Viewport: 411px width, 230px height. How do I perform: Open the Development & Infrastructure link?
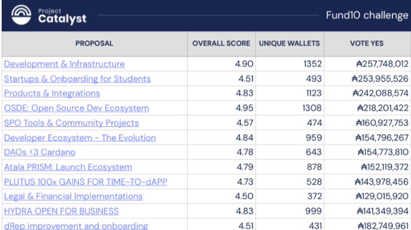64,64
